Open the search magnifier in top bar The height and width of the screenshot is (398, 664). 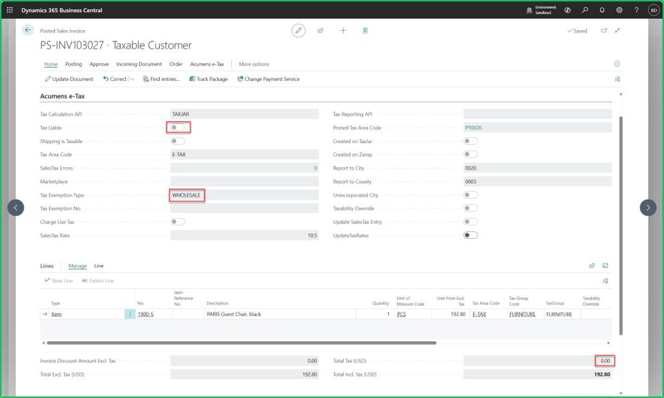[x=585, y=10]
